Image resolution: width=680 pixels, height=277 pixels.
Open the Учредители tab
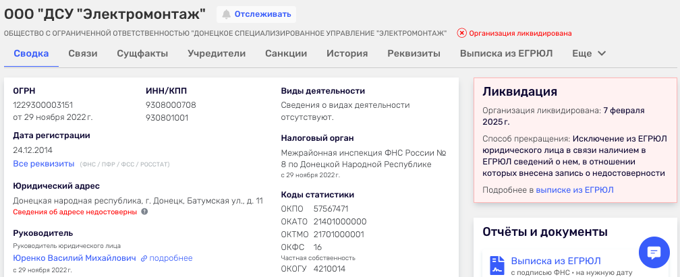tap(217, 54)
